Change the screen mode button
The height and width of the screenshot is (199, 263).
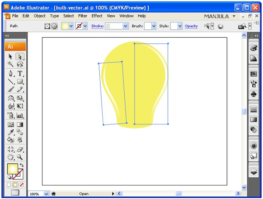coord(15,193)
